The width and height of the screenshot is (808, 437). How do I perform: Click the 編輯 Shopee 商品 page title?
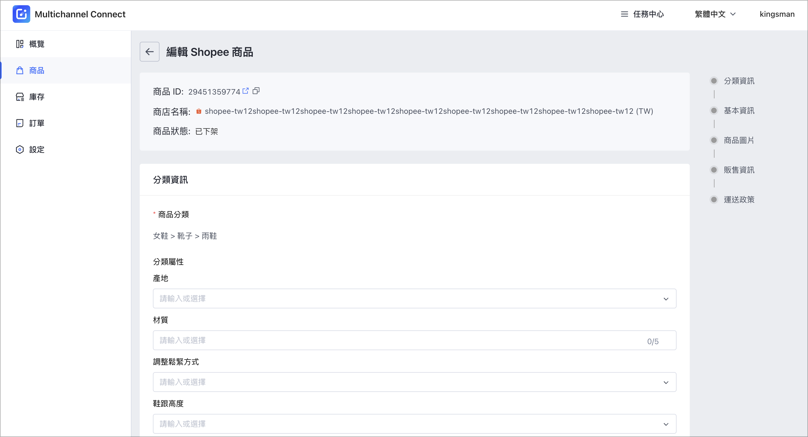click(210, 52)
